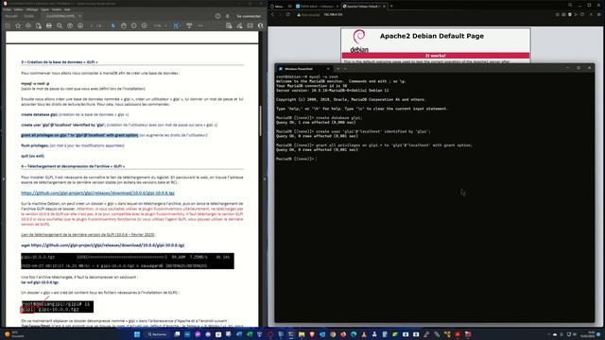Viewport: 605px width, 340px height.
Task: Click the PDF vertical scrollbar thumb
Action: pyautogui.click(x=261, y=121)
